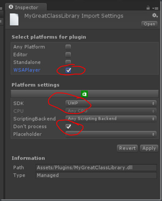
Task: Click the Open button
Action: pos(150,24)
